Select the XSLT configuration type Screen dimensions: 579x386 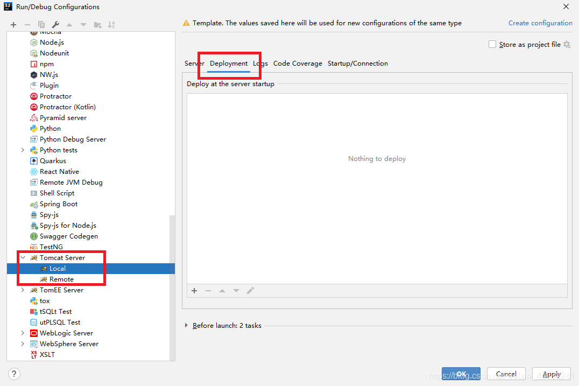(47, 355)
